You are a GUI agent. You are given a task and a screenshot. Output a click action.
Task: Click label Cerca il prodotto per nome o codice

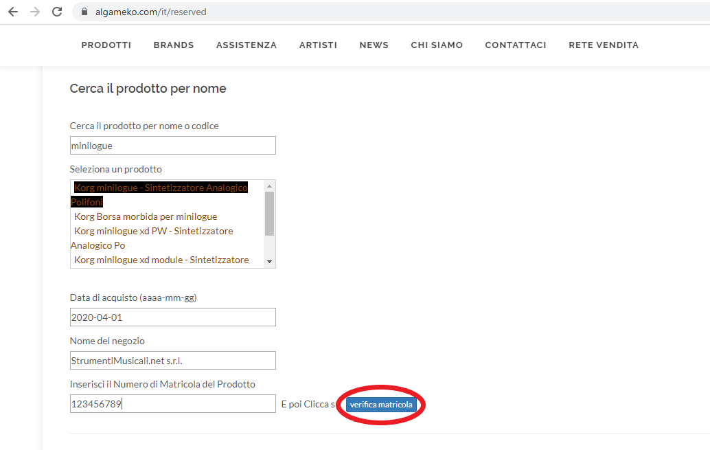pyautogui.click(x=144, y=126)
